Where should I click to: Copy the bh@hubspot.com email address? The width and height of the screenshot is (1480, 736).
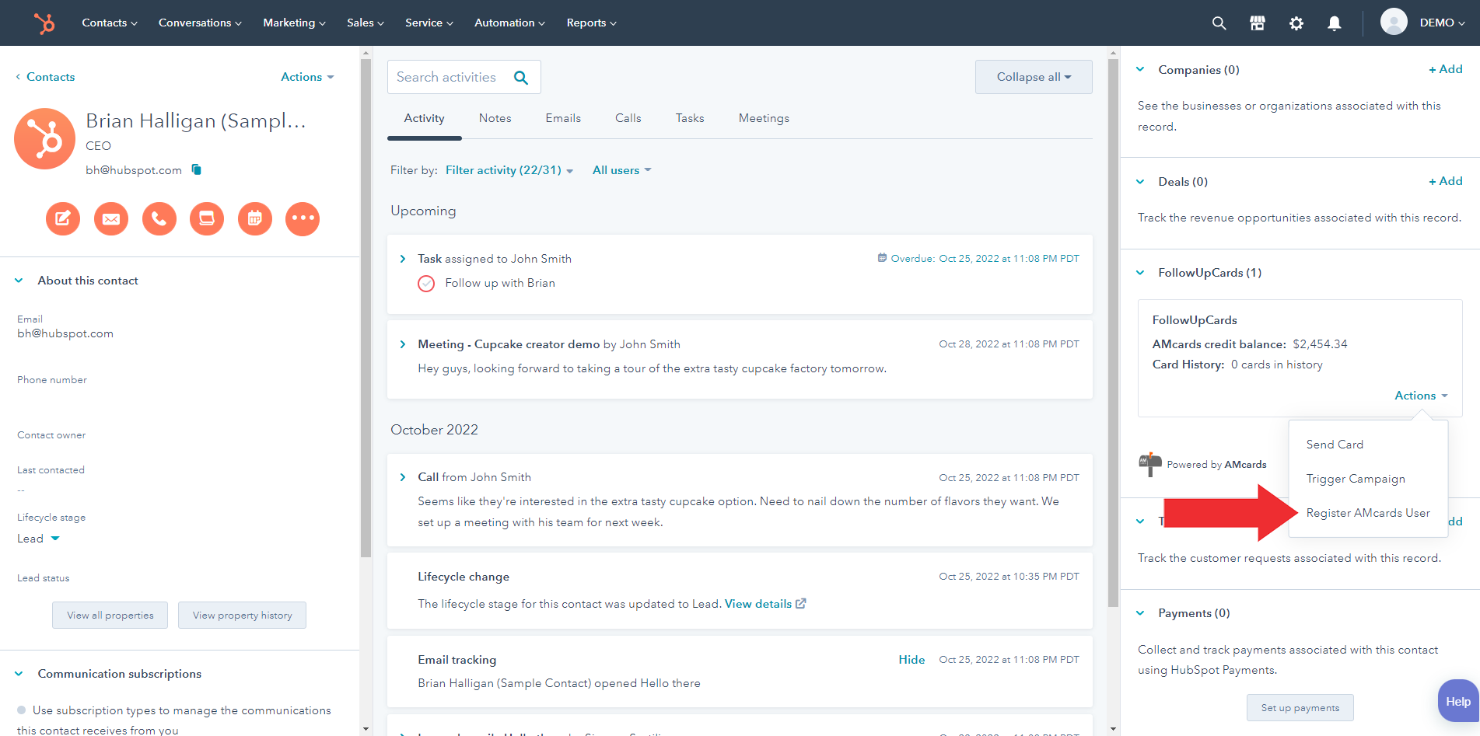click(x=197, y=169)
